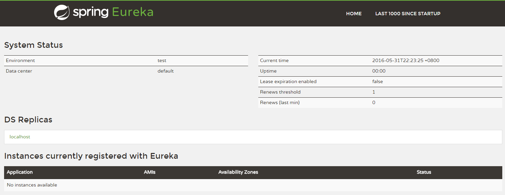This screenshot has height=195, width=505.
Task: Click the Availability Zones column header
Action: (x=238, y=172)
